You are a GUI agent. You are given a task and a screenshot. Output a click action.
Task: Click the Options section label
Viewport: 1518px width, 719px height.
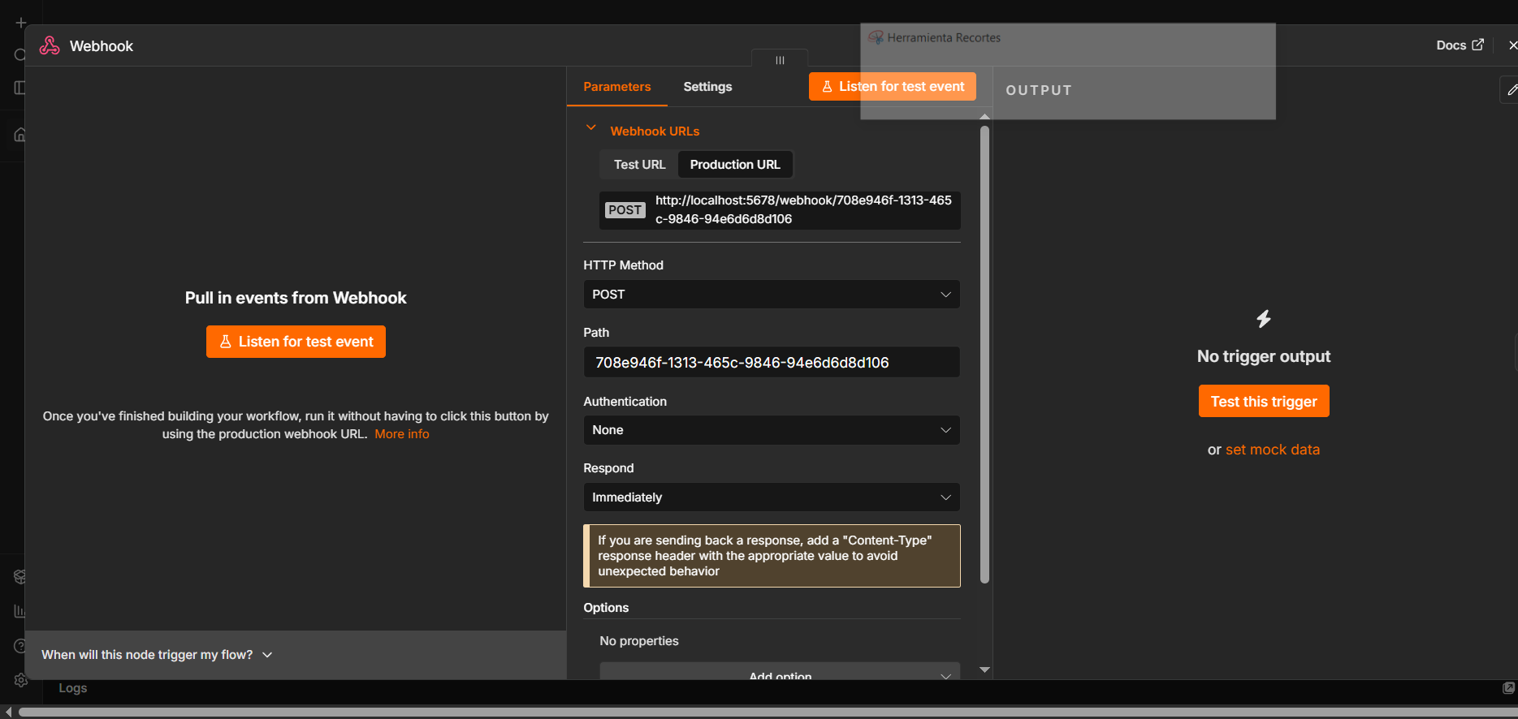pyautogui.click(x=606, y=608)
